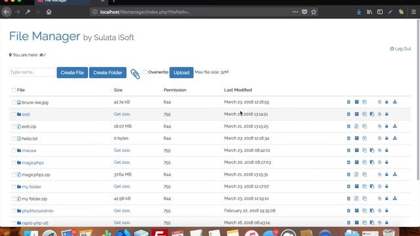Open the phpMariaAdmin folder link
This screenshot has width=420, height=236.
click(x=38, y=211)
